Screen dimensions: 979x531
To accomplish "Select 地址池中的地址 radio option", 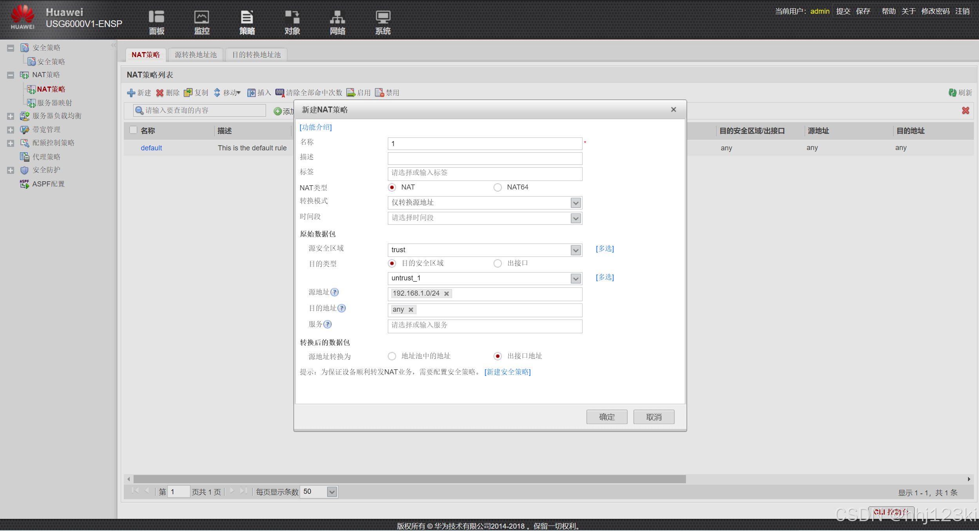I will point(392,356).
